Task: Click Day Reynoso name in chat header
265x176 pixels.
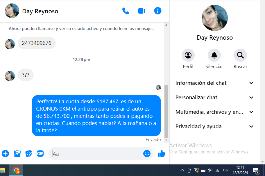Action: click(40, 11)
